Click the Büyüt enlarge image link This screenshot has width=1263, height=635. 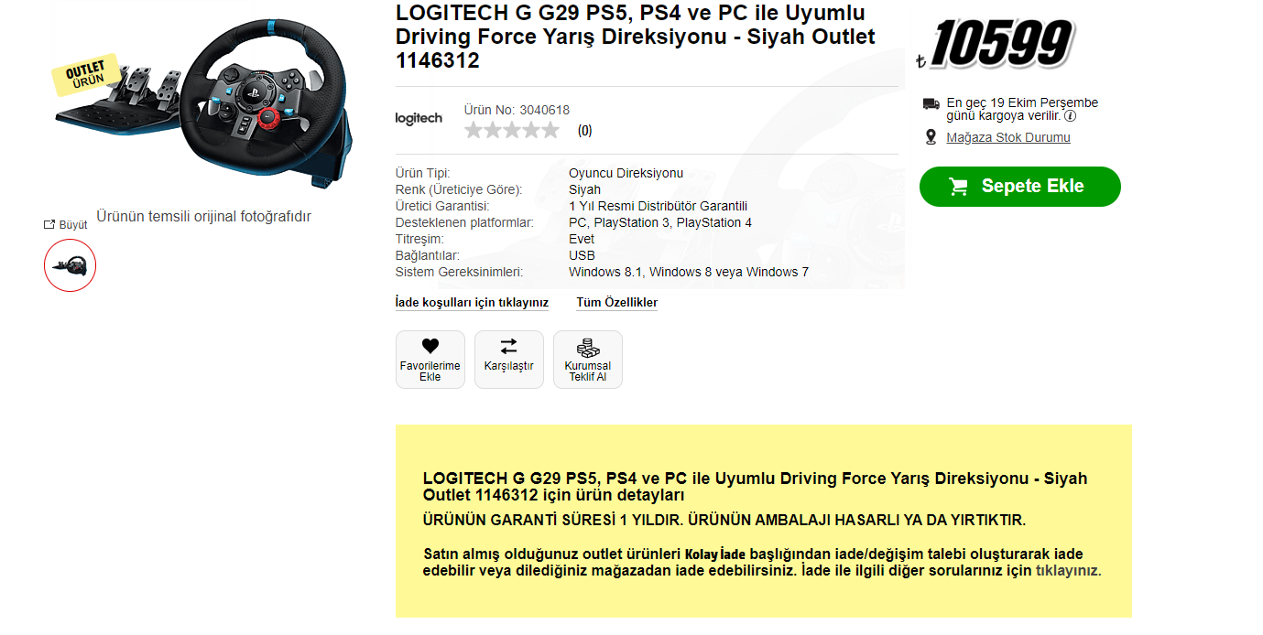[x=66, y=225]
